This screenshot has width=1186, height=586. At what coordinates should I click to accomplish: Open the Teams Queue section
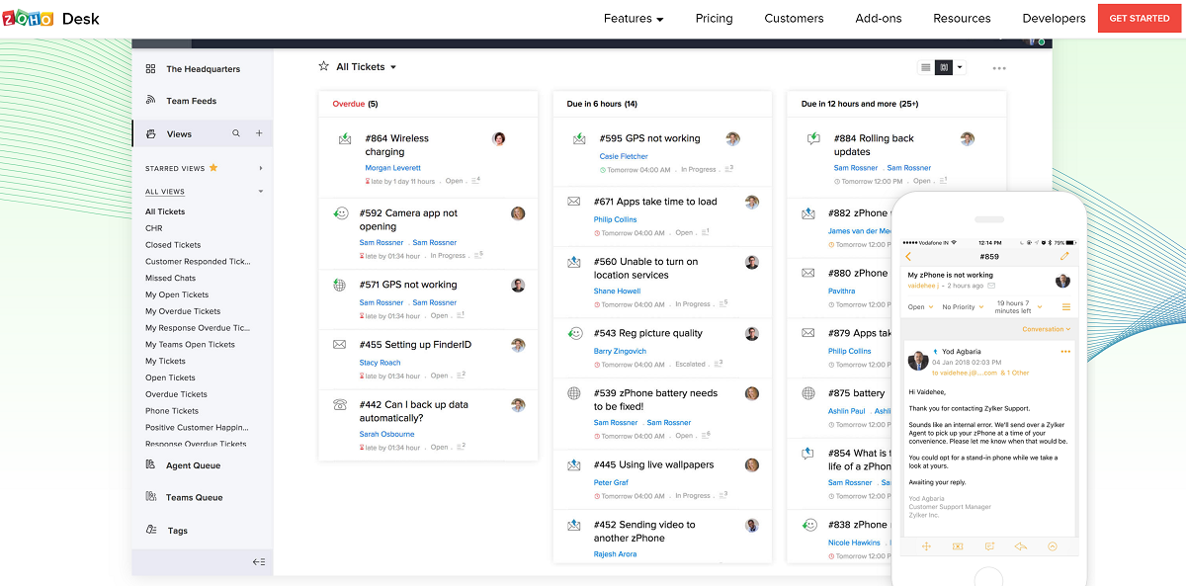194,497
